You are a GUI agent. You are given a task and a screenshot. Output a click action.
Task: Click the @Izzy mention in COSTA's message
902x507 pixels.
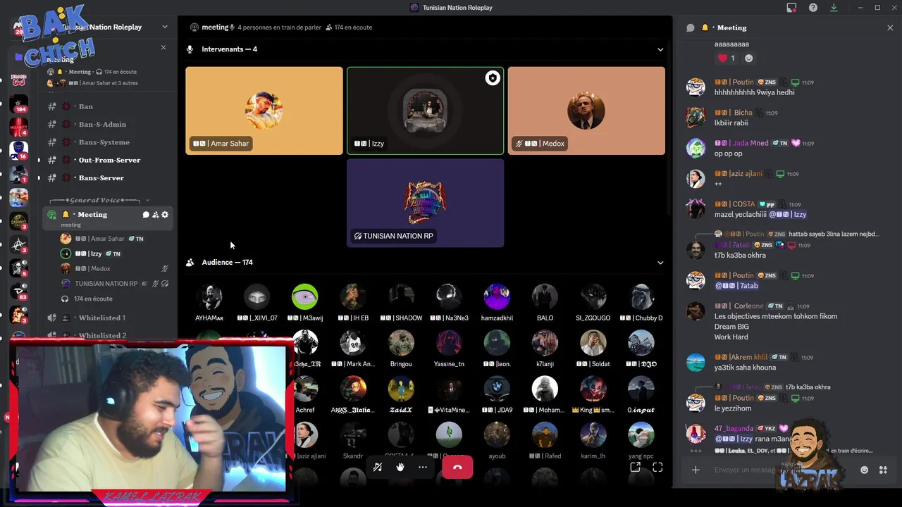click(788, 214)
